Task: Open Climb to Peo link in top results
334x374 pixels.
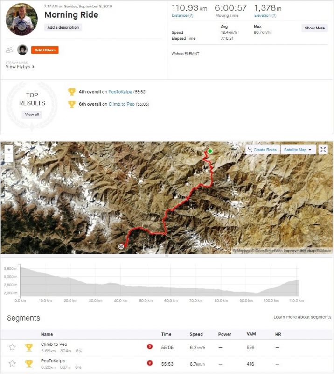Action: tap(121, 104)
